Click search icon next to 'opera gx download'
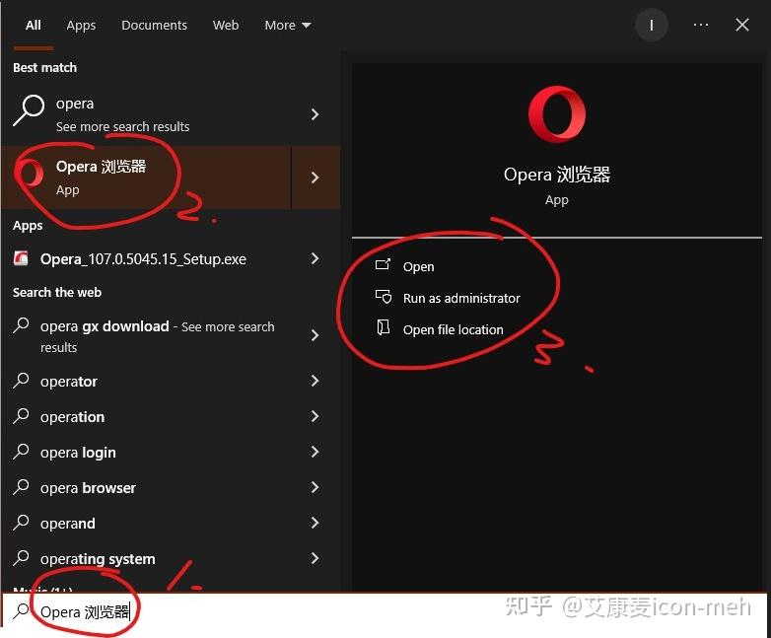This screenshot has height=638, width=771. click(x=21, y=325)
